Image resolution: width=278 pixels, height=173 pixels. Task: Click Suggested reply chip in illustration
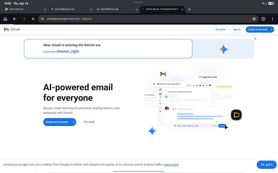tap(207, 77)
